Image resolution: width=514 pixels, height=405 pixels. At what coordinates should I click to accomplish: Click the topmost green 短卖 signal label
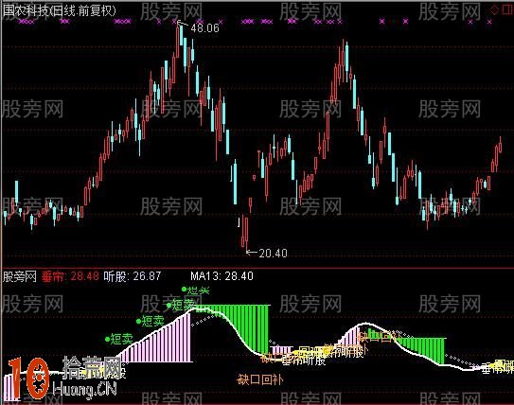[x=195, y=290]
